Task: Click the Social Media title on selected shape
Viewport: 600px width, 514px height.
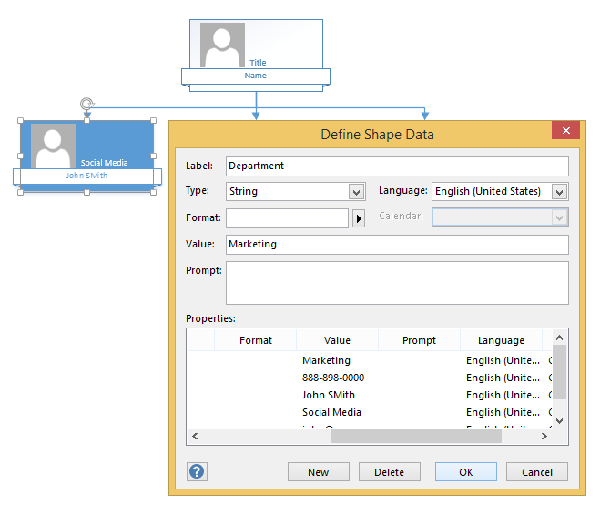Action: tap(104, 163)
